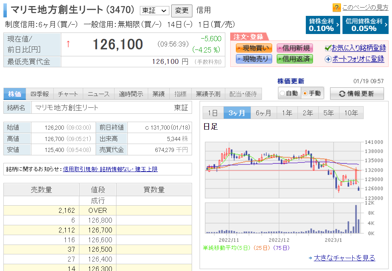Click the 成行 market order cell
The height and width of the screenshot is (271, 392).
98,201
